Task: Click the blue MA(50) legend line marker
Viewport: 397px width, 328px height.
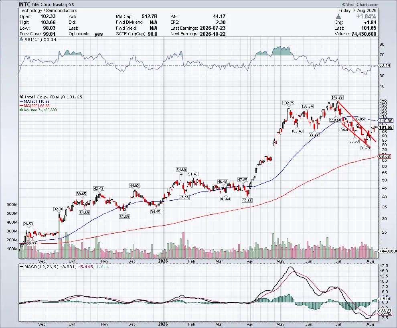Action: click(x=22, y=102)
